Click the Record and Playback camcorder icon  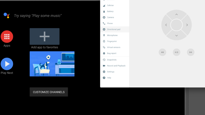coord(104,66)
